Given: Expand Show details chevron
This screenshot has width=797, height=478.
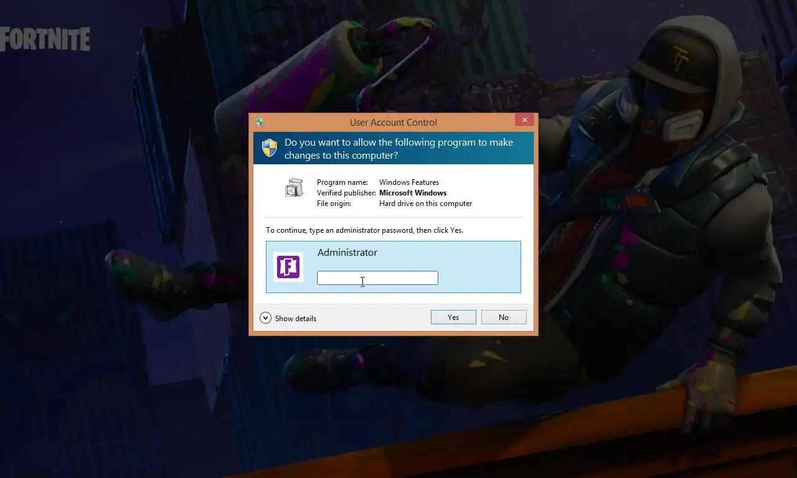Looking at the screenshot, I should pos(265,317).
